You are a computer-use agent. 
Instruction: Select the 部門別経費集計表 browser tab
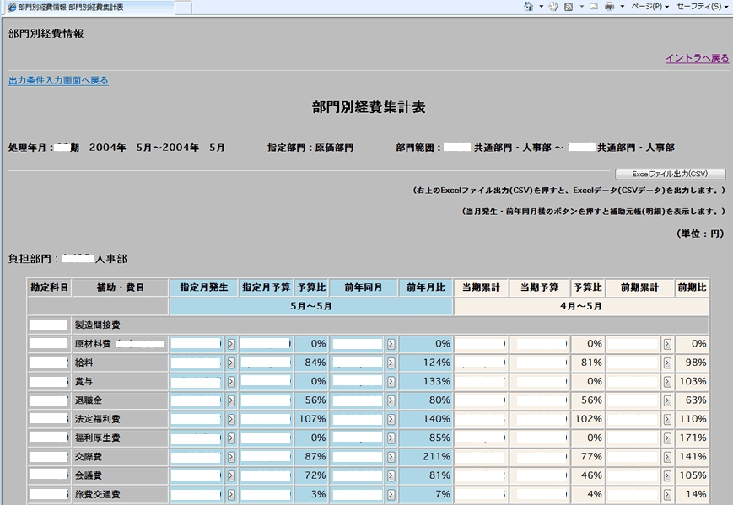coord(89,8)
